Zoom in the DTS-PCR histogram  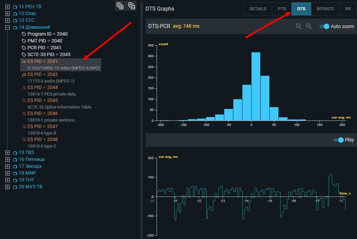pos(309,26)
